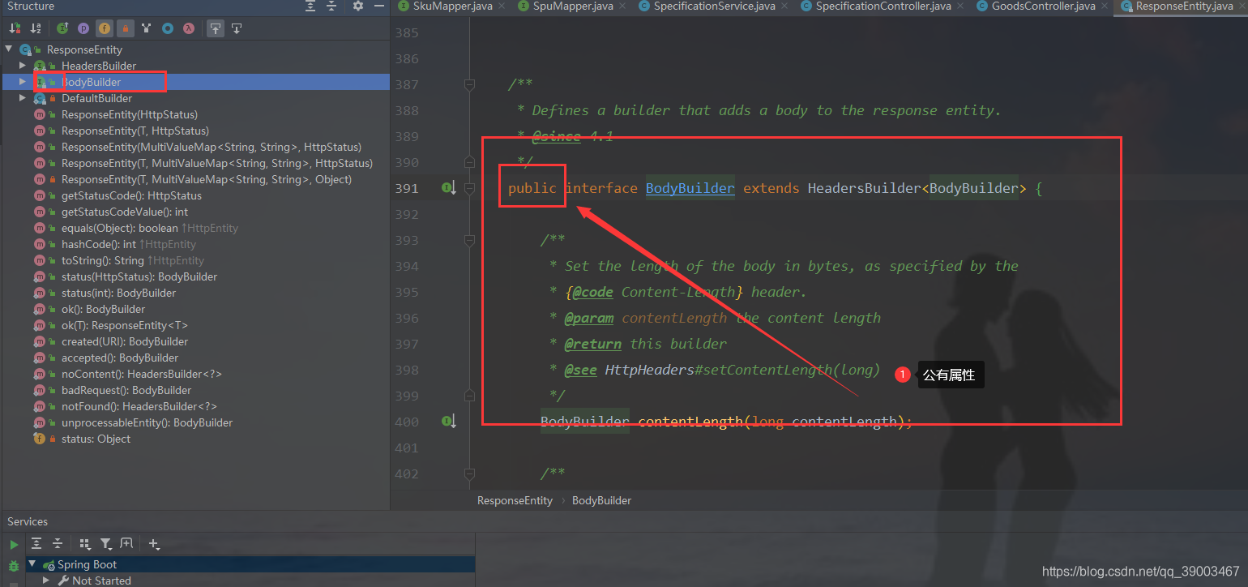The image size is (1248, 587).
Task: Toggle Autoscroll to Source in Structure
Action: coord(215,28)
